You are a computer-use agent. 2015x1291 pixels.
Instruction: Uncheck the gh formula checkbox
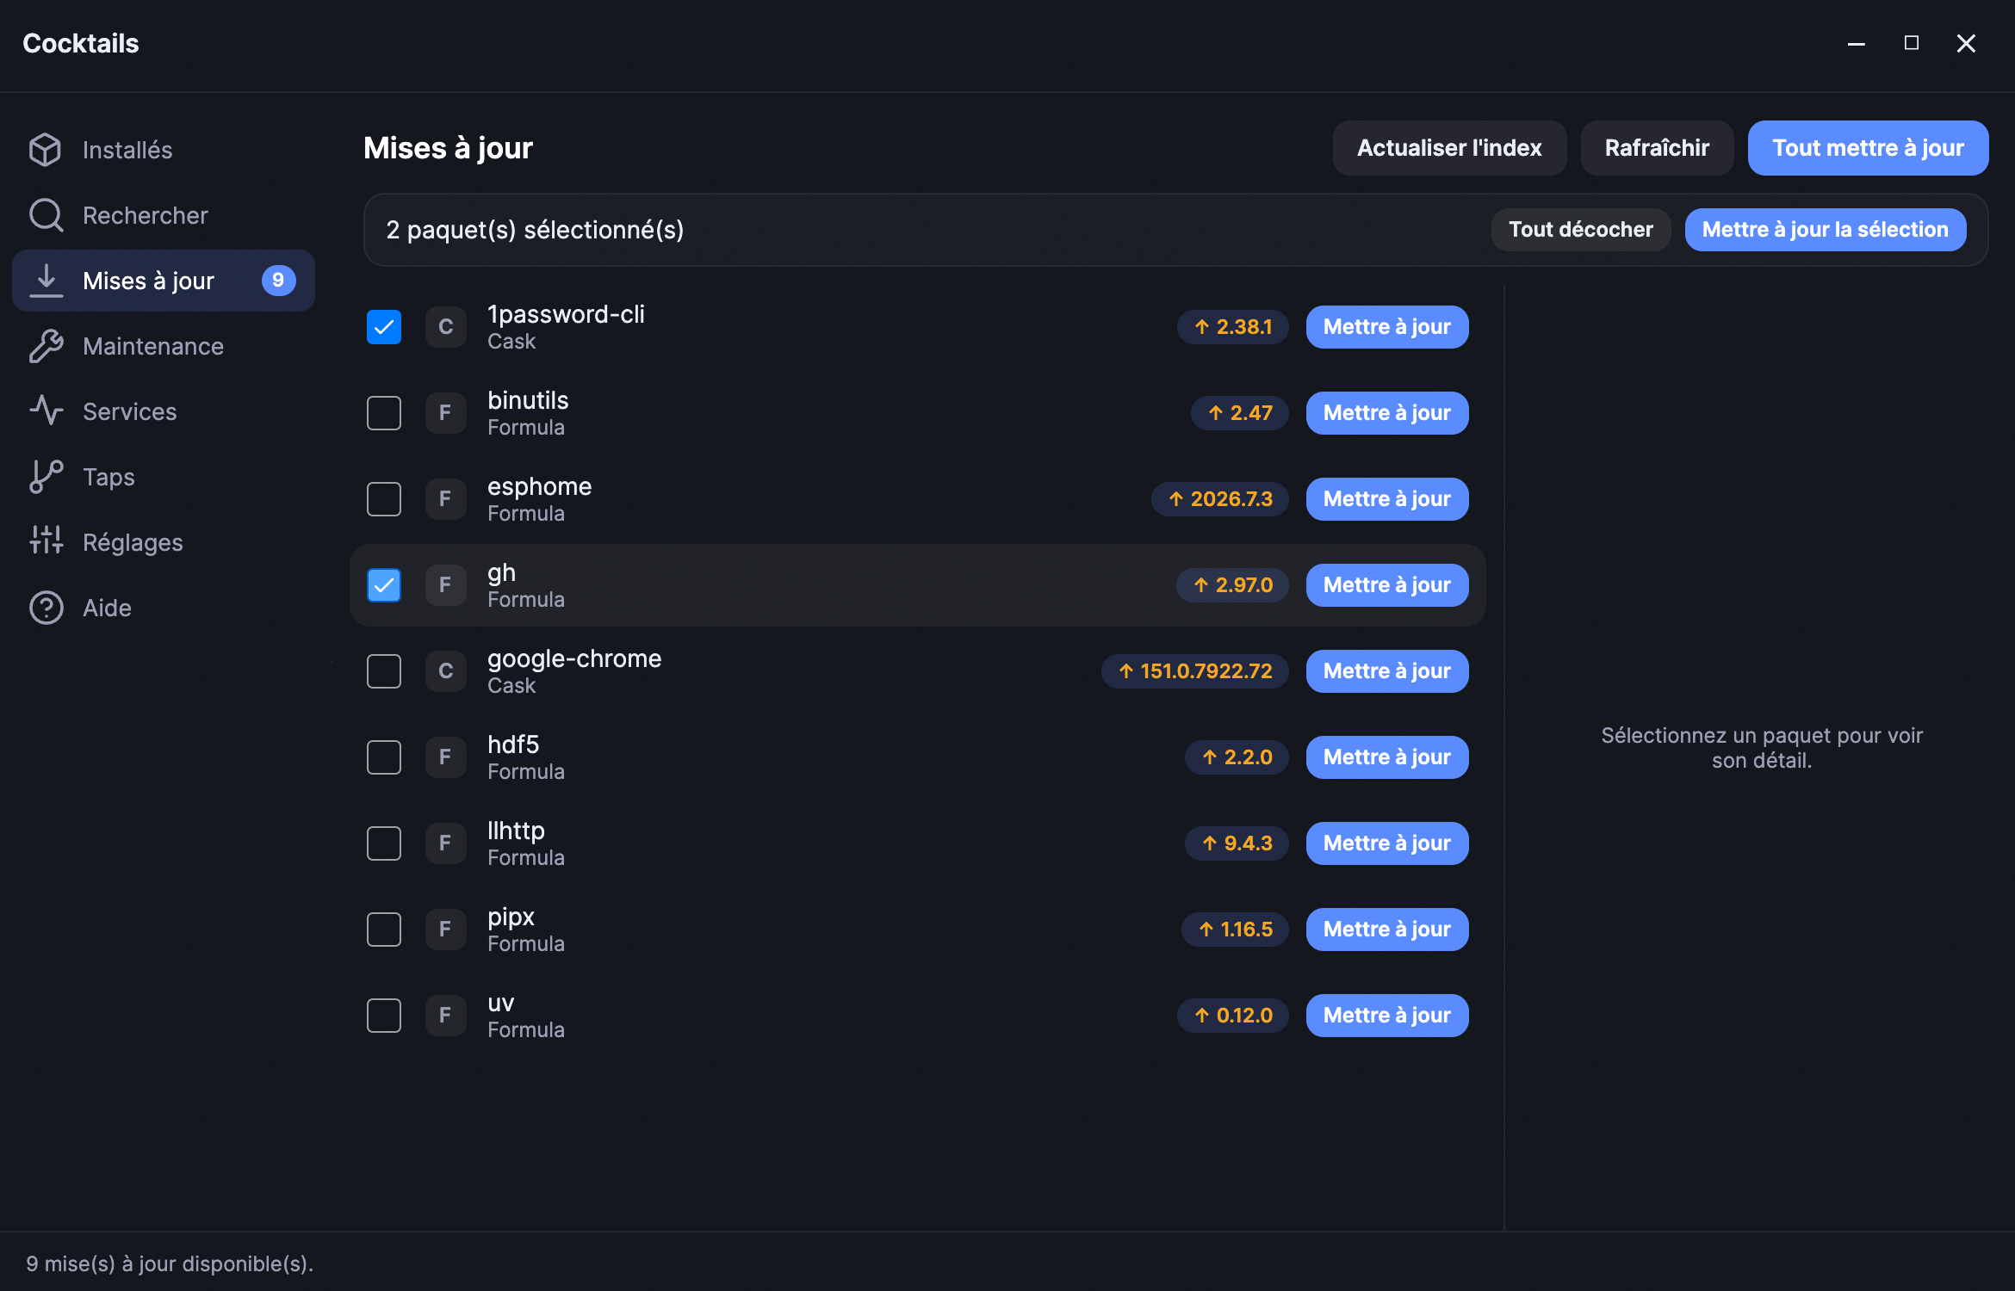click(x=384, y=585)
